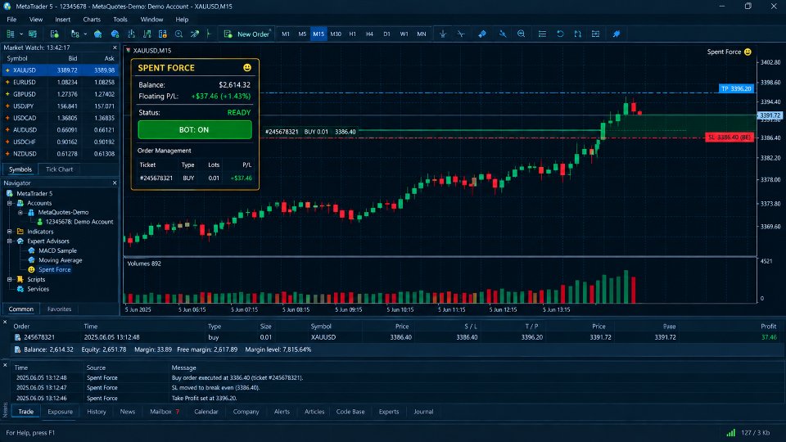Click the smiley face in Spent Force panel header
Image resolution: width=786 pixels, height=442 pixels.
point(247,68)
